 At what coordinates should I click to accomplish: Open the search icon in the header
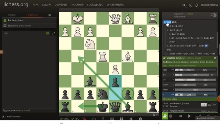tap(184, 5)
